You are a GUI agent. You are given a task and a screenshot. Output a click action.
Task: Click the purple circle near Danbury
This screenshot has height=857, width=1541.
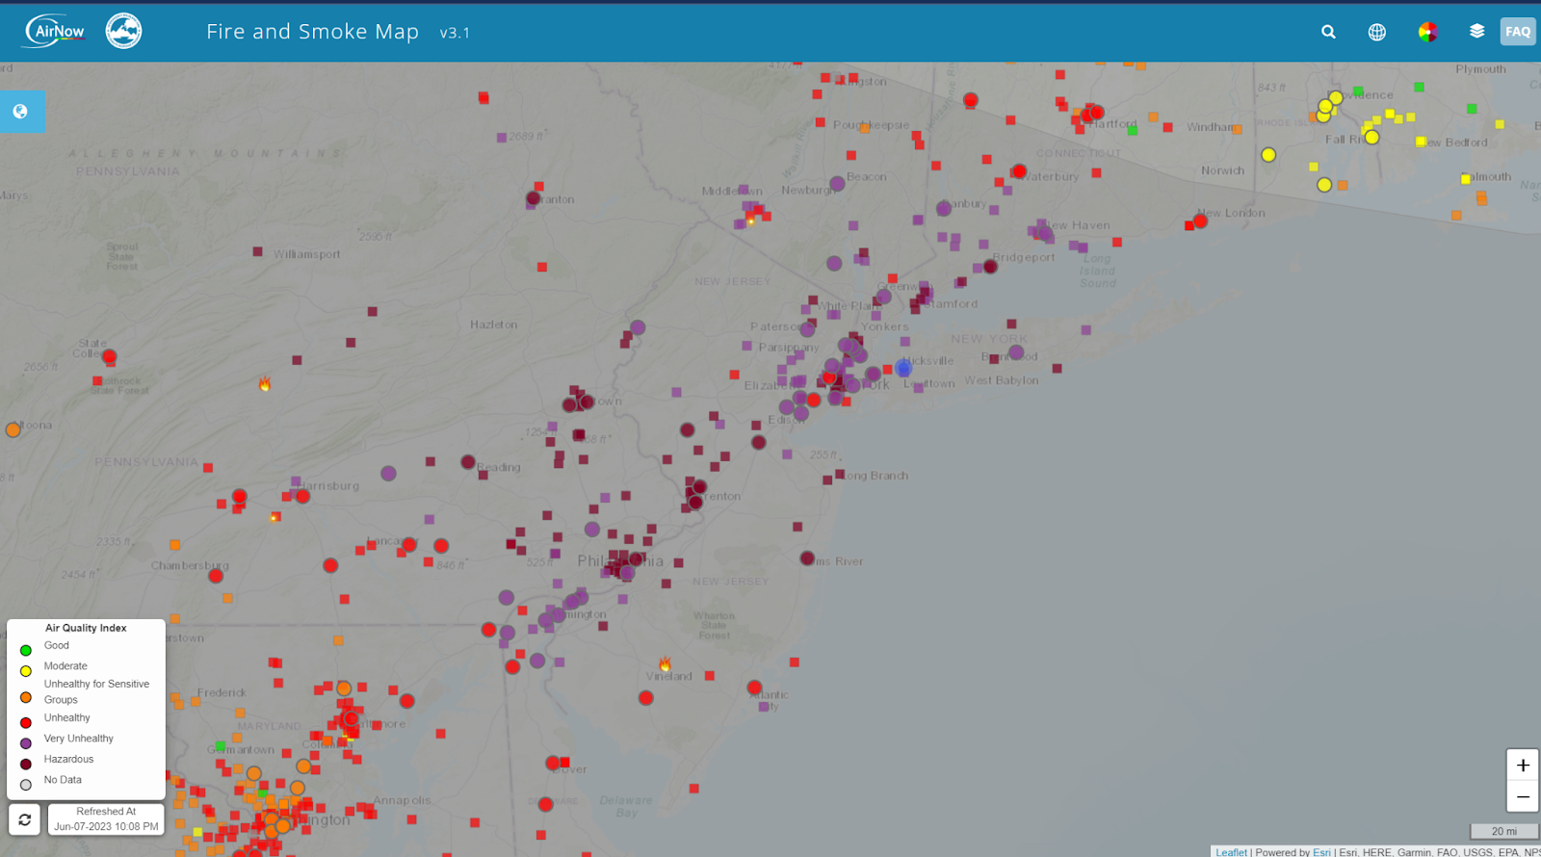944,208
